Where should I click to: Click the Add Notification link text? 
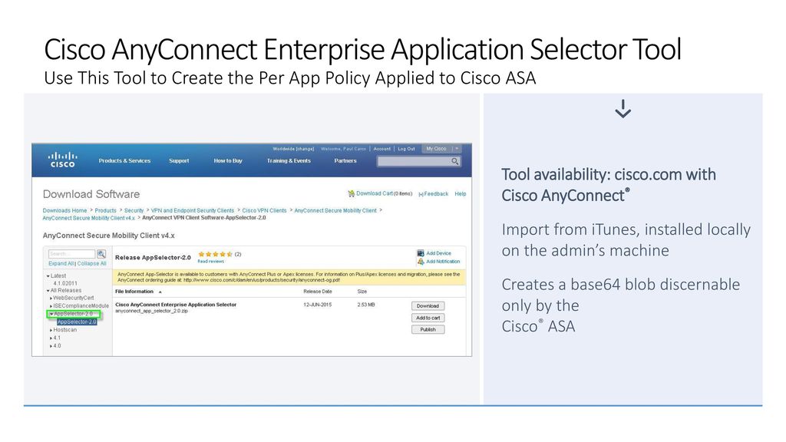coord(443,262)
